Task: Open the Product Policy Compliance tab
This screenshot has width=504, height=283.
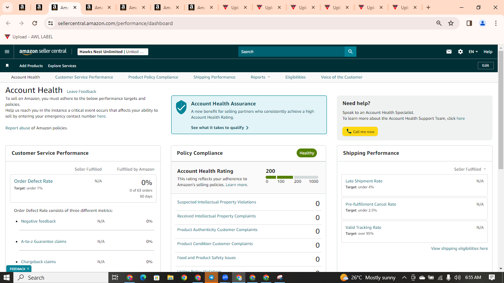Action: point(153,77)
